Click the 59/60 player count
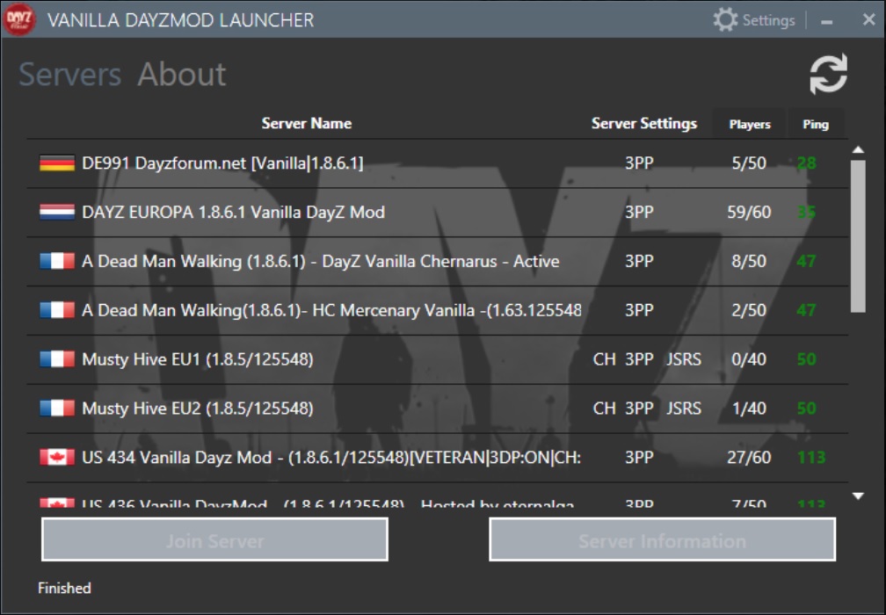The width and height of the screenshot is (886, 615). 749,213
